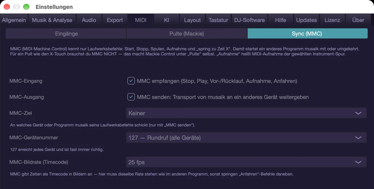
Task: Click the intro text 'MMC (MIDI Machine Control)'
Action: pyautogui.click(x=185, y=52)
